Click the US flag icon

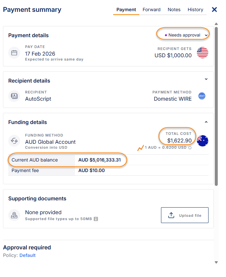[203, 53]
